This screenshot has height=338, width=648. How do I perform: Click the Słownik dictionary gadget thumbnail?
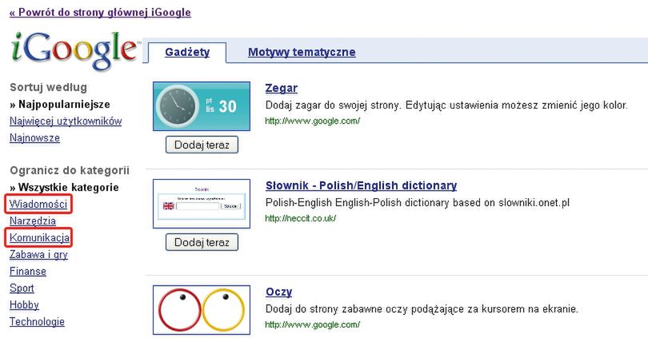pyautogui.click(x=202, y=204)
